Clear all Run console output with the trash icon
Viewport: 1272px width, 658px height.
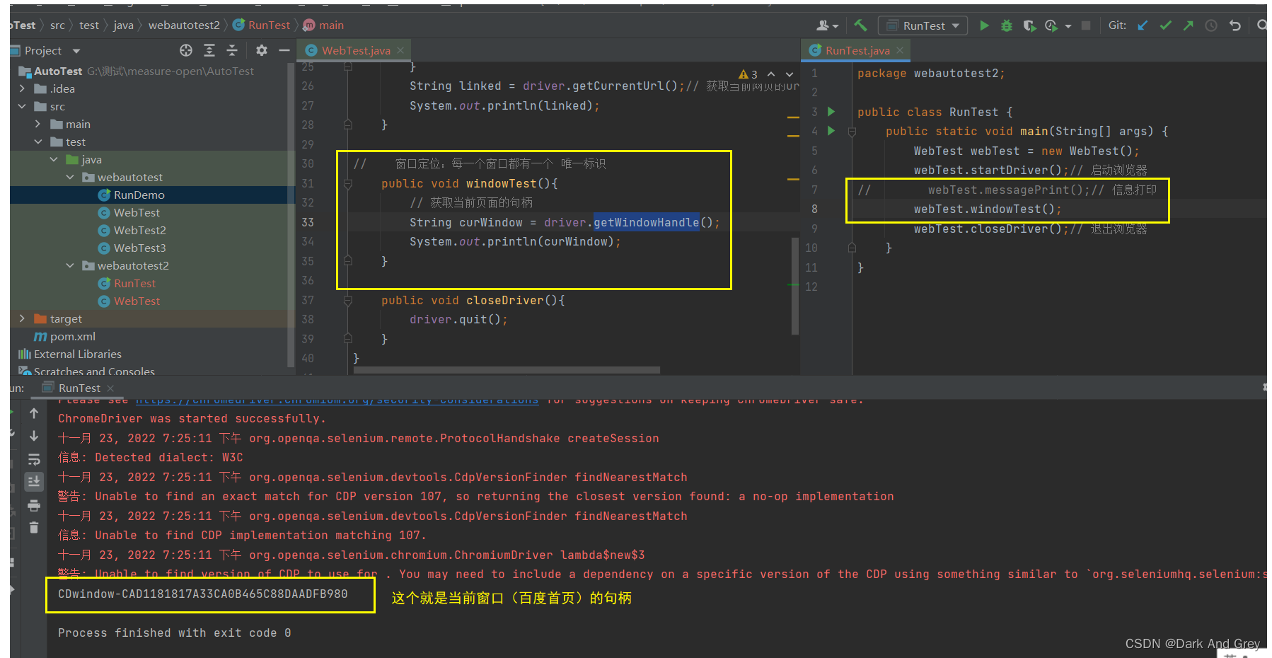[34, 528]
